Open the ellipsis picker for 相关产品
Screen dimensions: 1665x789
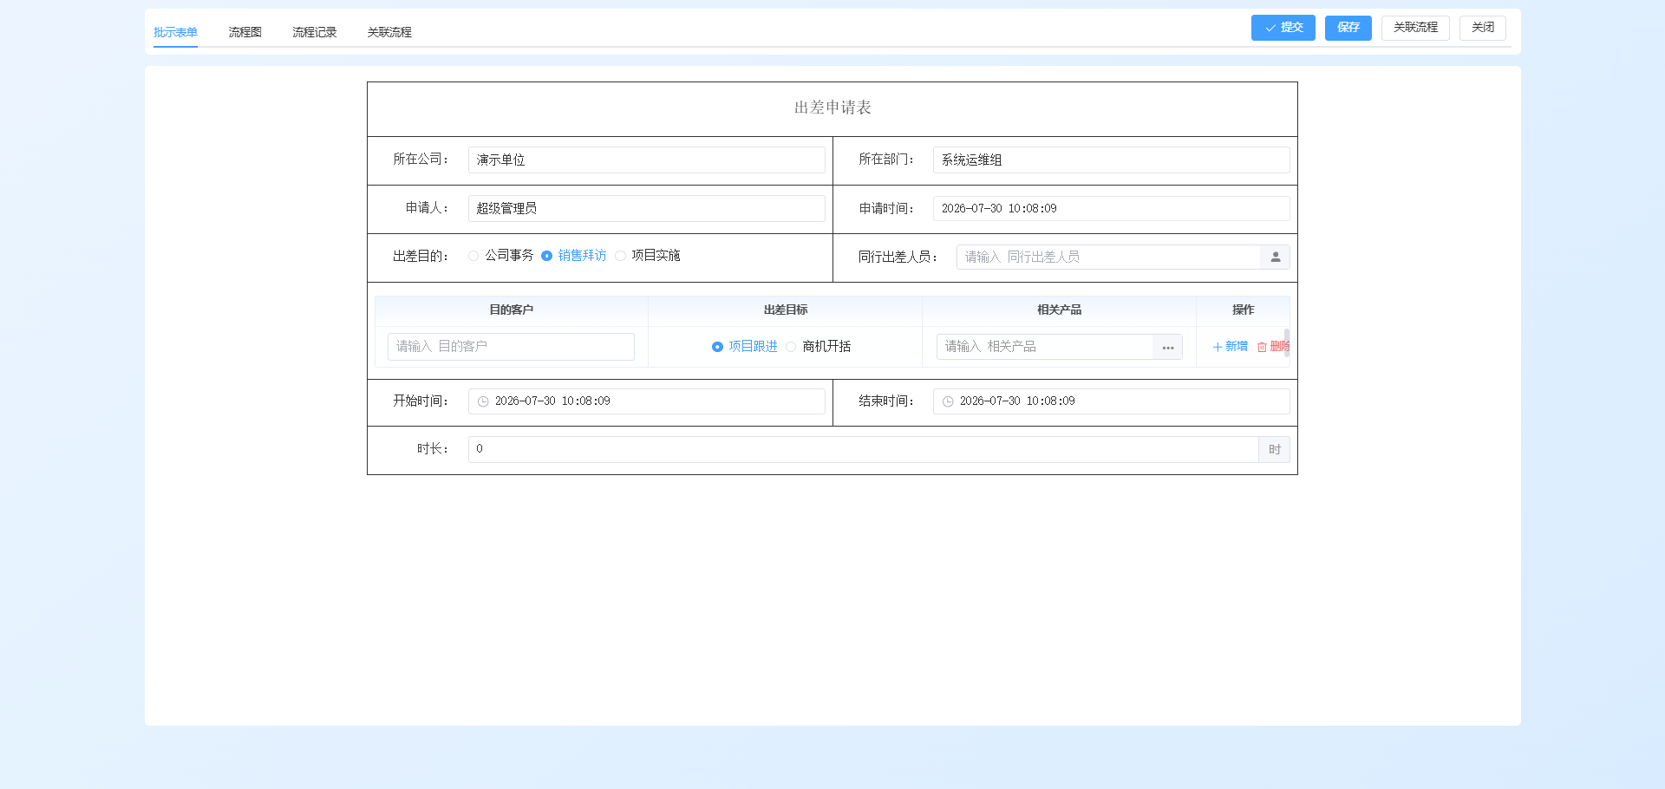coord(1168,347)
